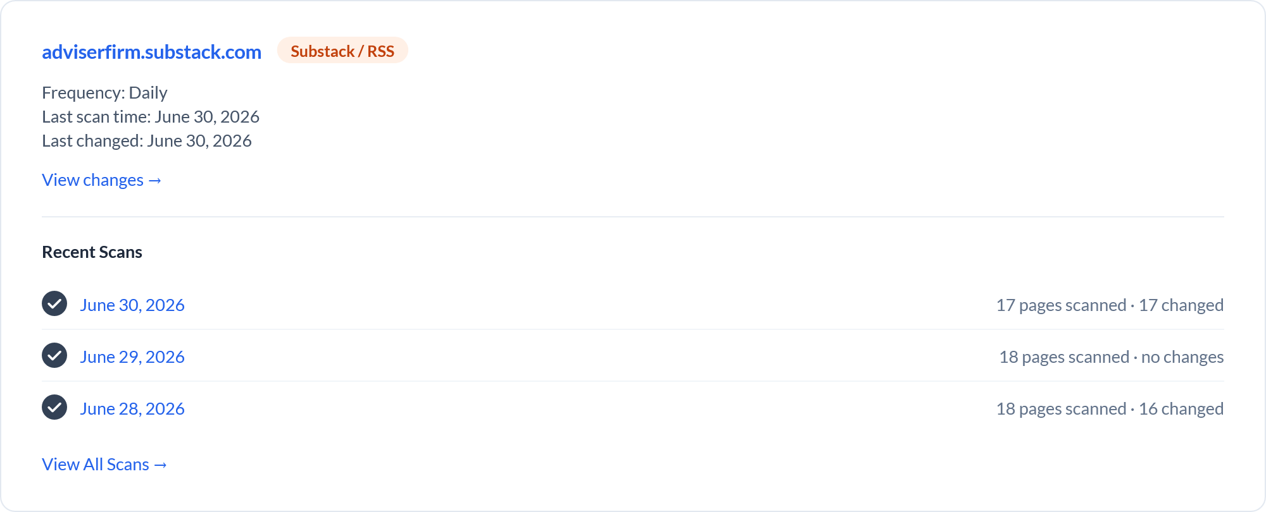
Task: Open the June 29, 2026 scan
Action: pyautogui.click(x=132, y=357)
